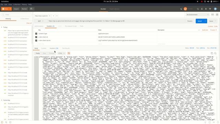This screenshot has height=124, width=220.
Task: Click the Cookies link
Action: click(210, 27)
